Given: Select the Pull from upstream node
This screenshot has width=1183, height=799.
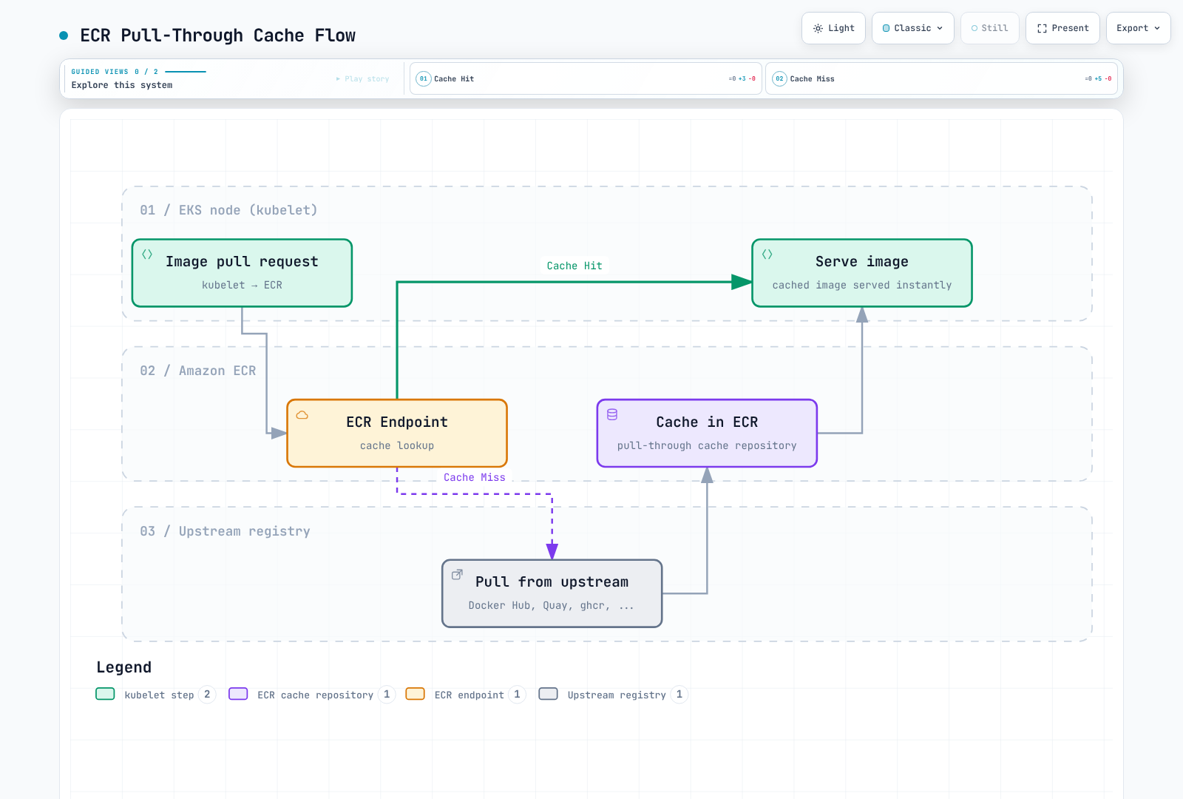Looking at the screenshot, I should pyautogui.click(x=552, y=593).
